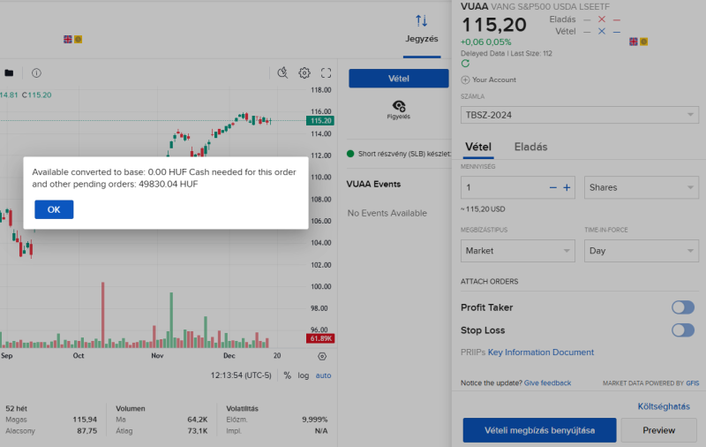Image resolution: width=706 pixels, height=447 pixels.
Task: Select the ~115,20 USD estimate text
Action: click(x=483, y=209)
